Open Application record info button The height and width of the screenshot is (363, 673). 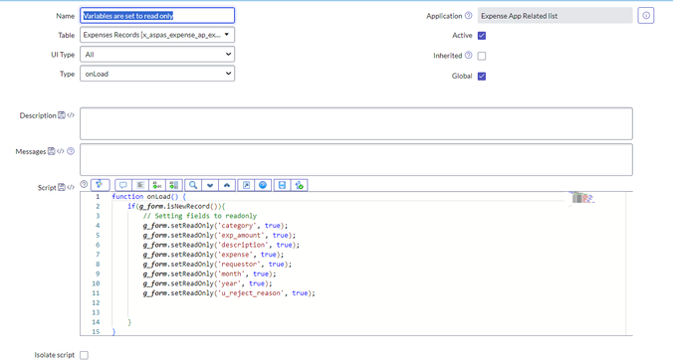tap(646, 16)
